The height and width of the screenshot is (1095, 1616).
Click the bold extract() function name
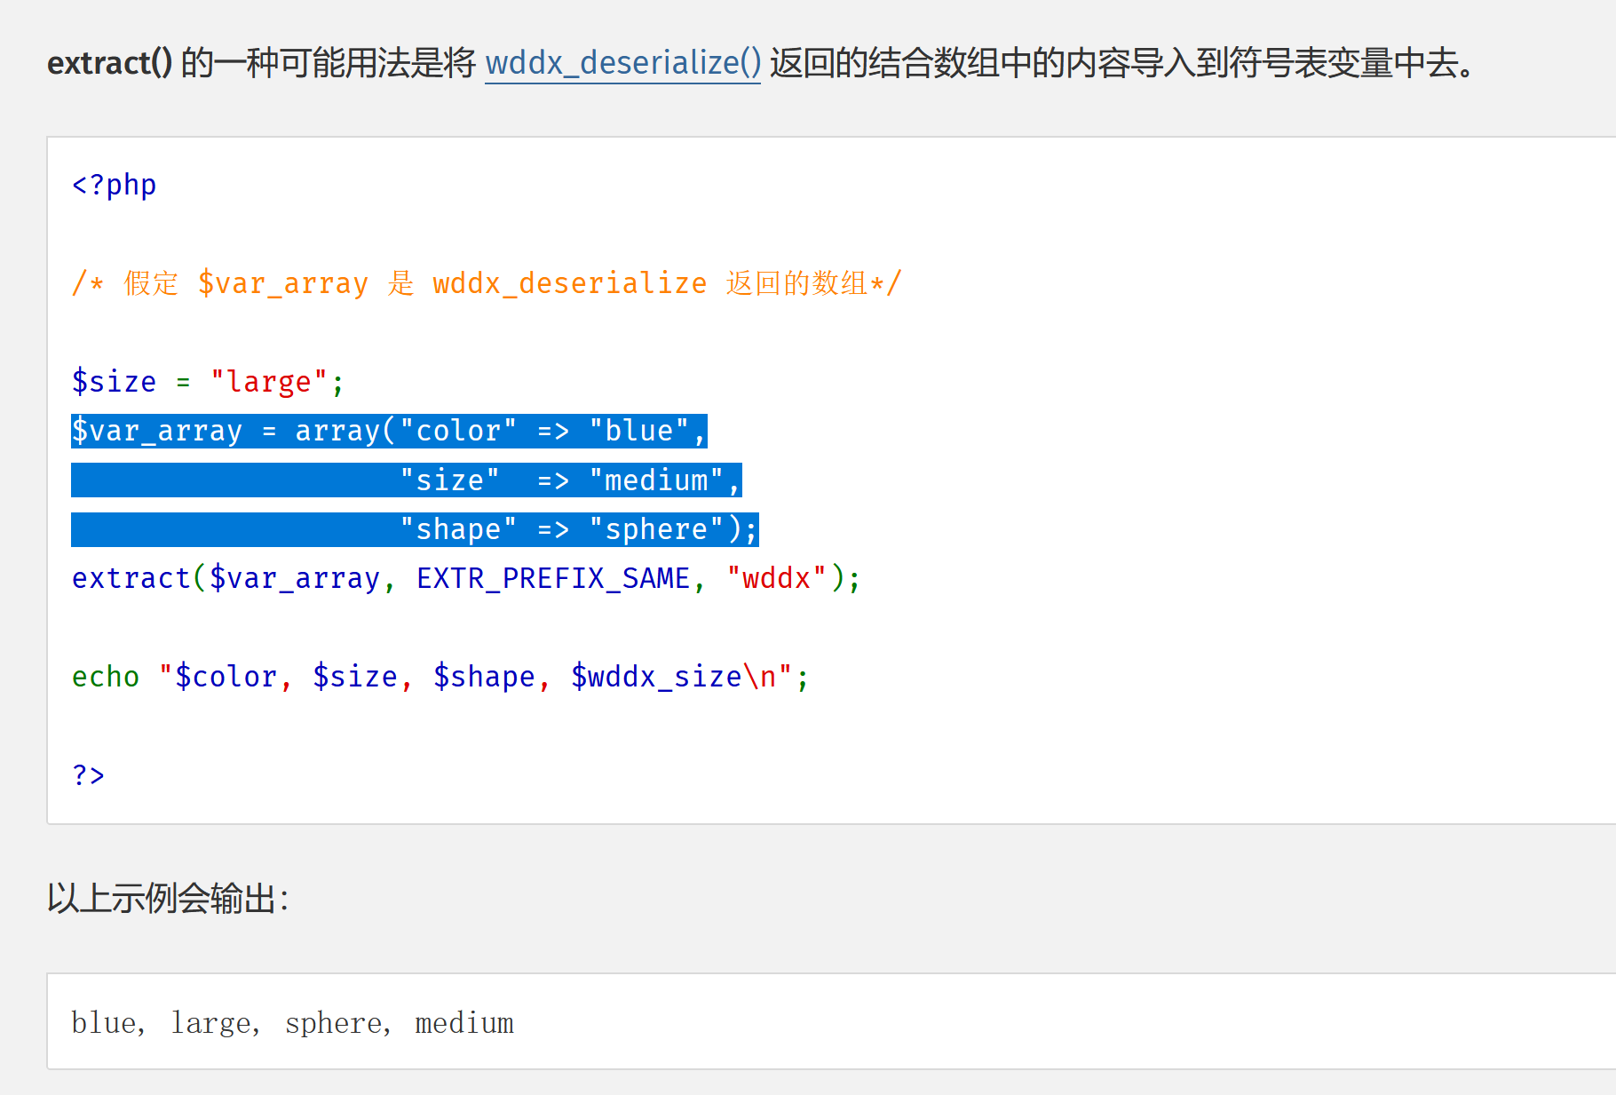(x=109, y=63)
